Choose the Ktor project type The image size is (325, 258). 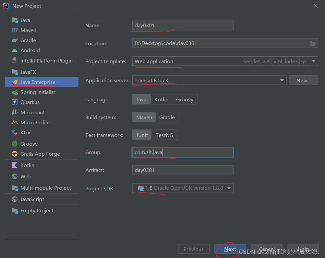click(26, 132)
